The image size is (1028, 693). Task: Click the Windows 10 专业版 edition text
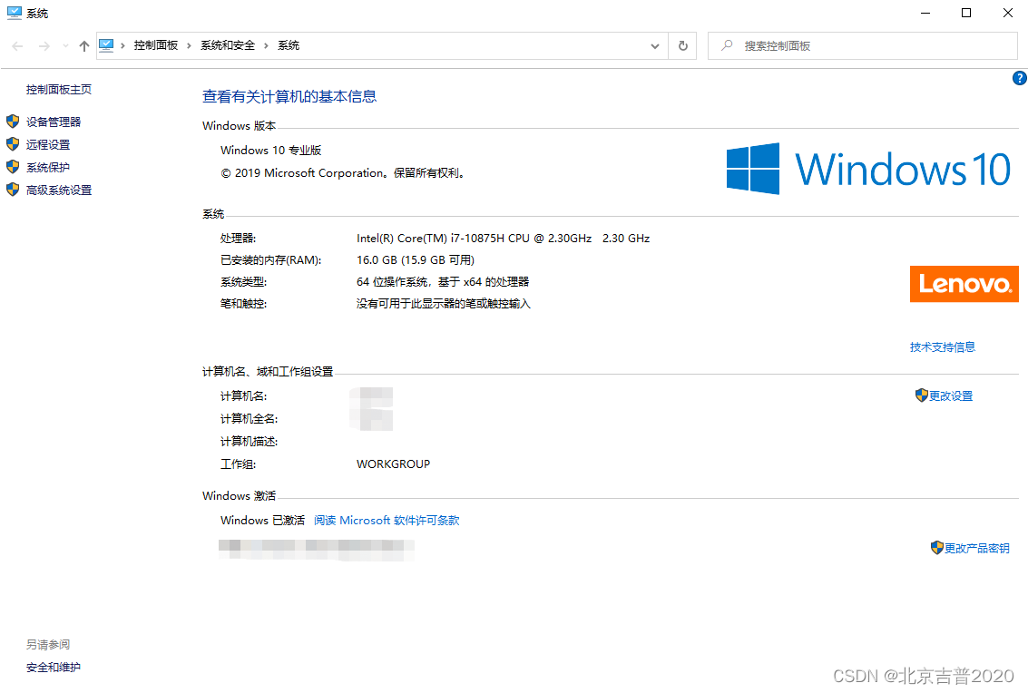tap(270, 151)
